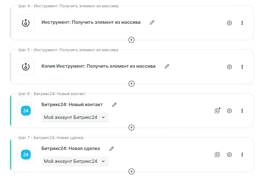266x182 pixels.
Task: Add a step after Новая сделка step
Action: tap(131, 171)
